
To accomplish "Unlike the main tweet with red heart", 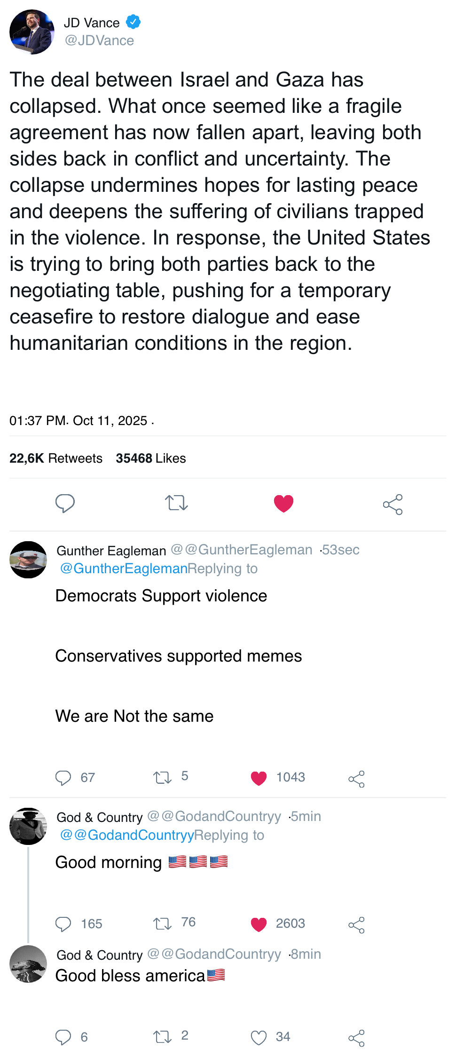I will pos(283,504).
